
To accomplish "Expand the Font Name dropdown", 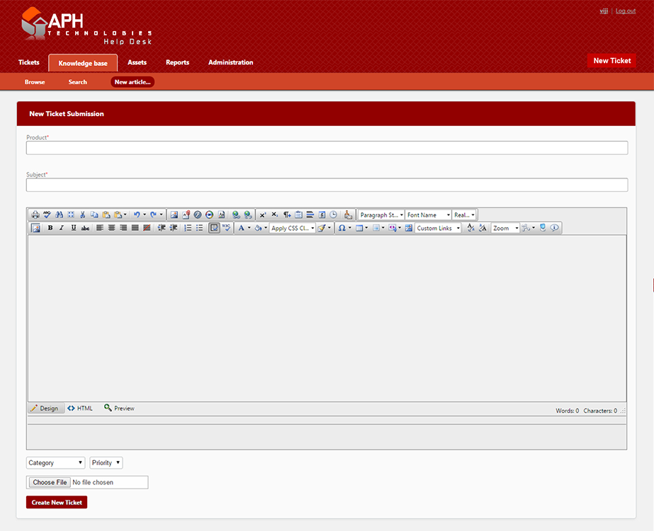I will (429, 215).
